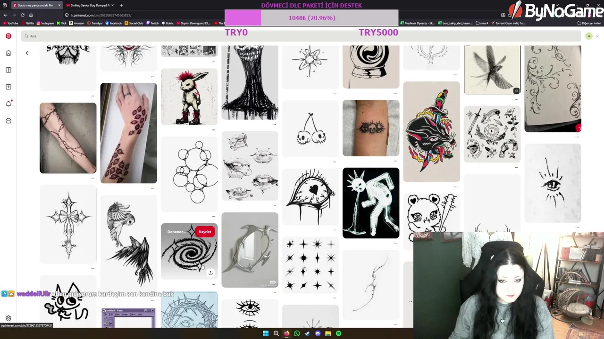The height and width of the screenshot is (339, 604).
Task: Open Pinterest Home feed from the house icon
Action: [8, 53]
